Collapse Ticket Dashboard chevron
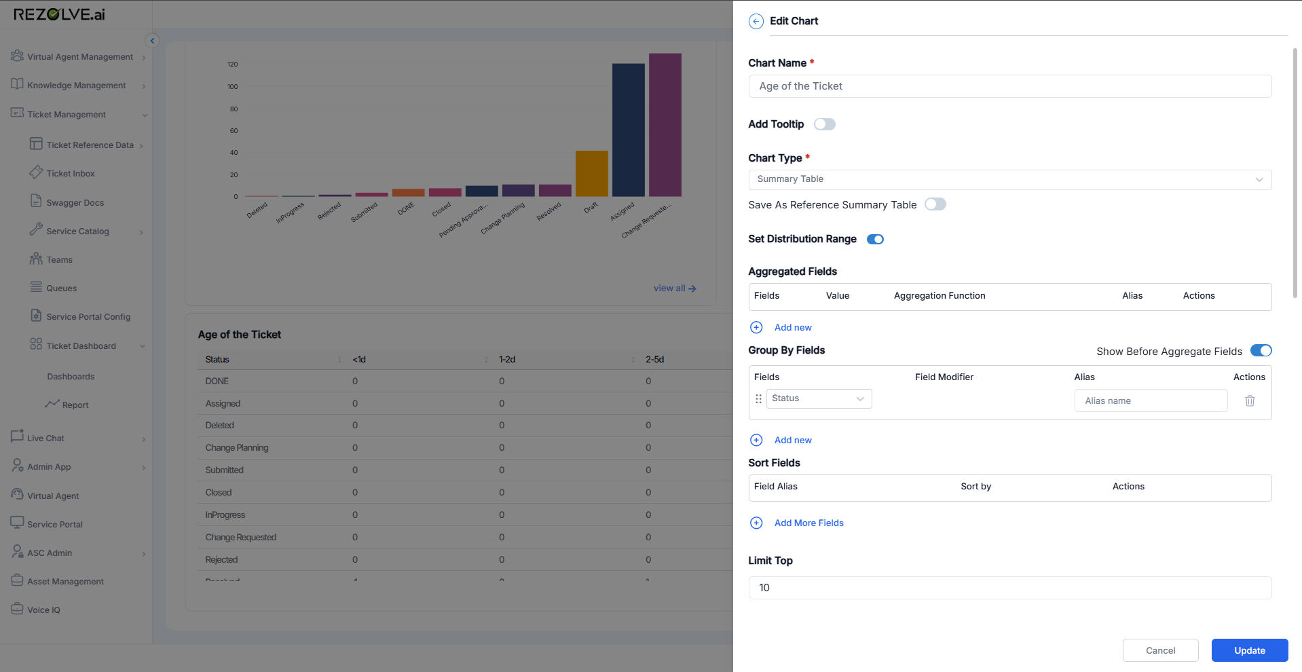The height and width of the screenshot is (672, 1302). [143, 346]
